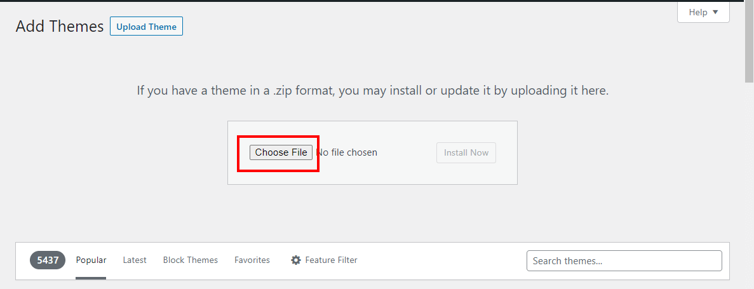Show the Favorites themes tab

coord(252,260)
